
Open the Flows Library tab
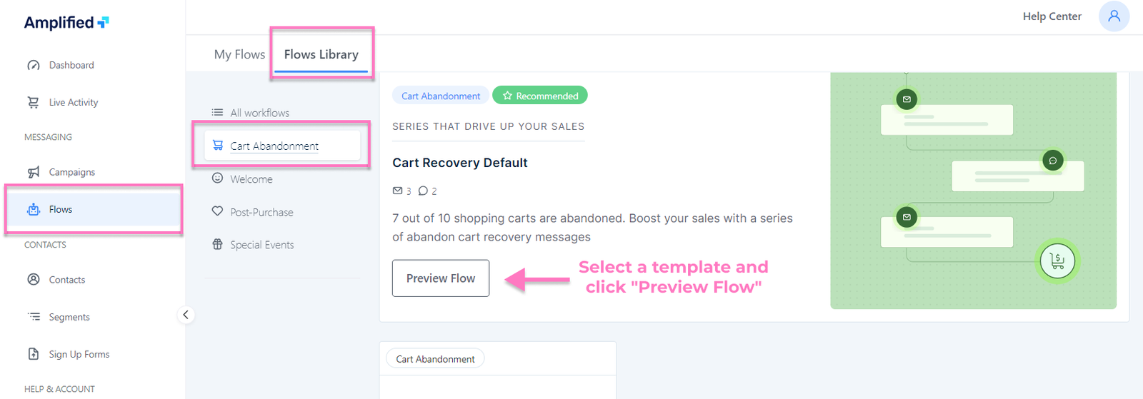pyautogui.click(x=321, y=54)
